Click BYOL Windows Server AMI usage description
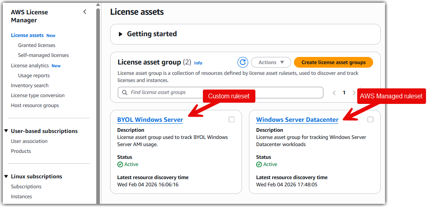The width and height of the screenshot is (430, 207). click(x=173, y=141)
